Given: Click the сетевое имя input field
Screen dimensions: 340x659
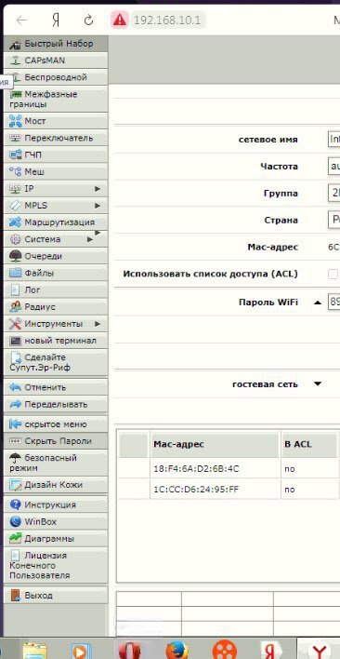Looking at the screenshot, I should point(334,140).
